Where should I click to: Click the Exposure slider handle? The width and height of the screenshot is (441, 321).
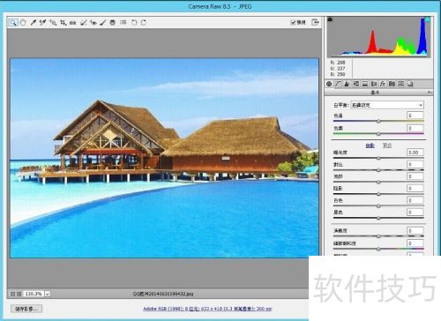click(378, 158)
